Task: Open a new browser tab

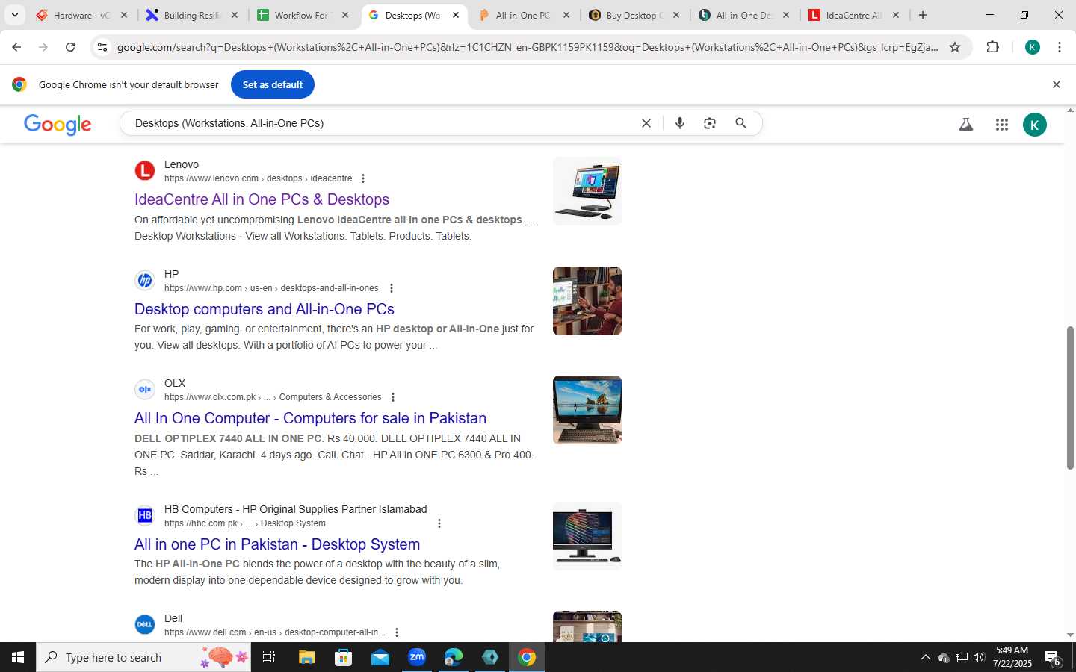Action: [923, 15]
